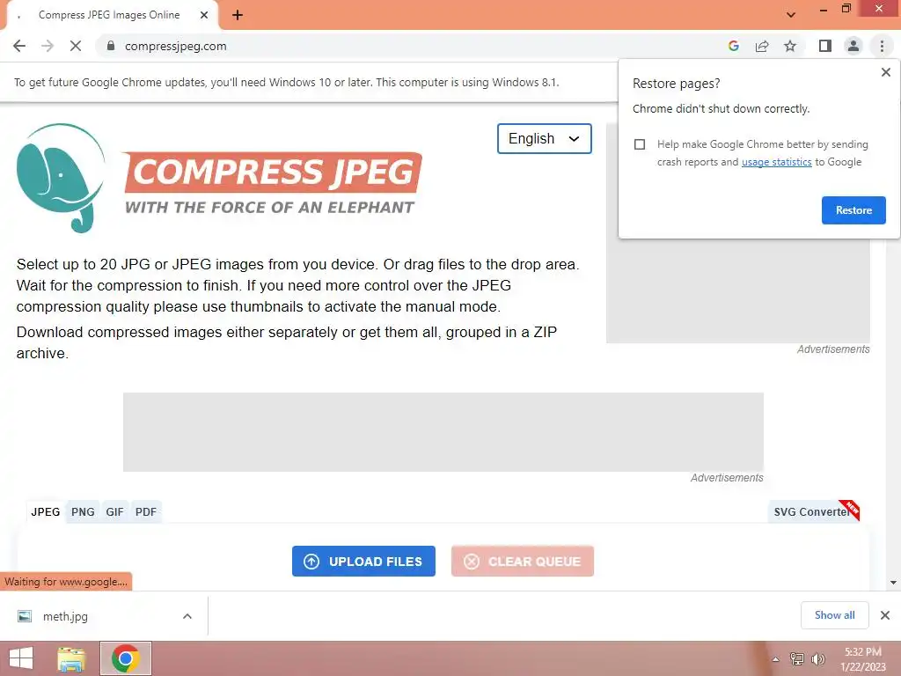Click the Compress JPEG banner title
901x676 pixels.
(x=273, y=172)
